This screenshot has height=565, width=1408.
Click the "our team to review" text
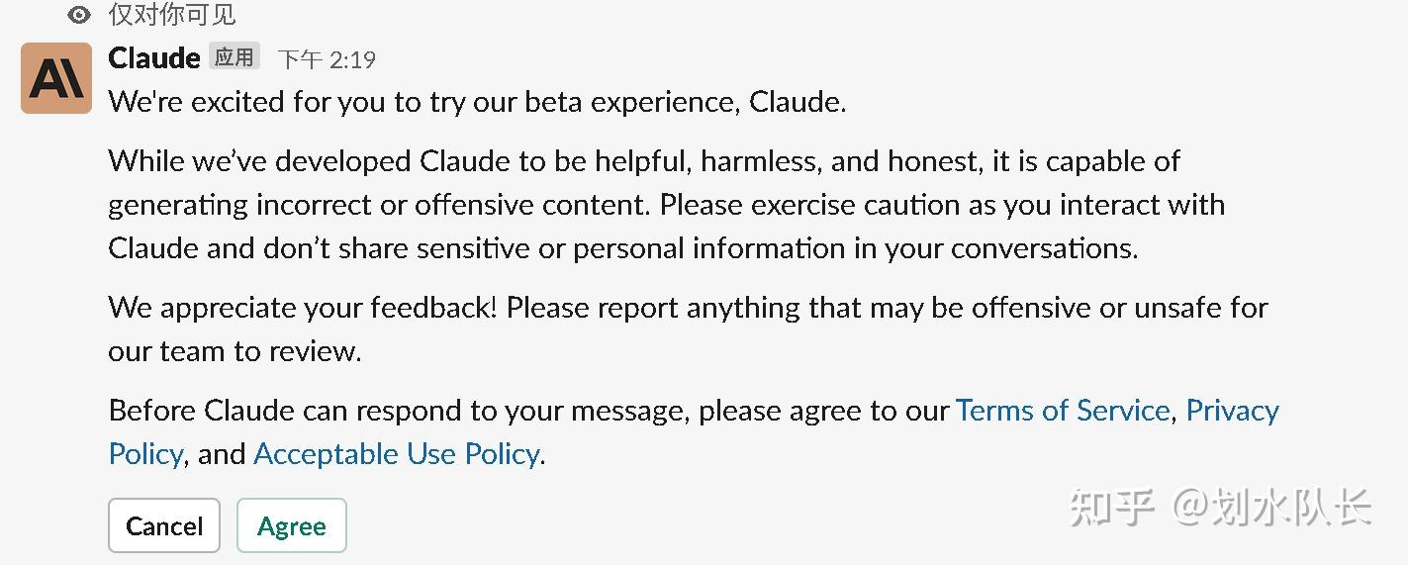tap(235, 351)
